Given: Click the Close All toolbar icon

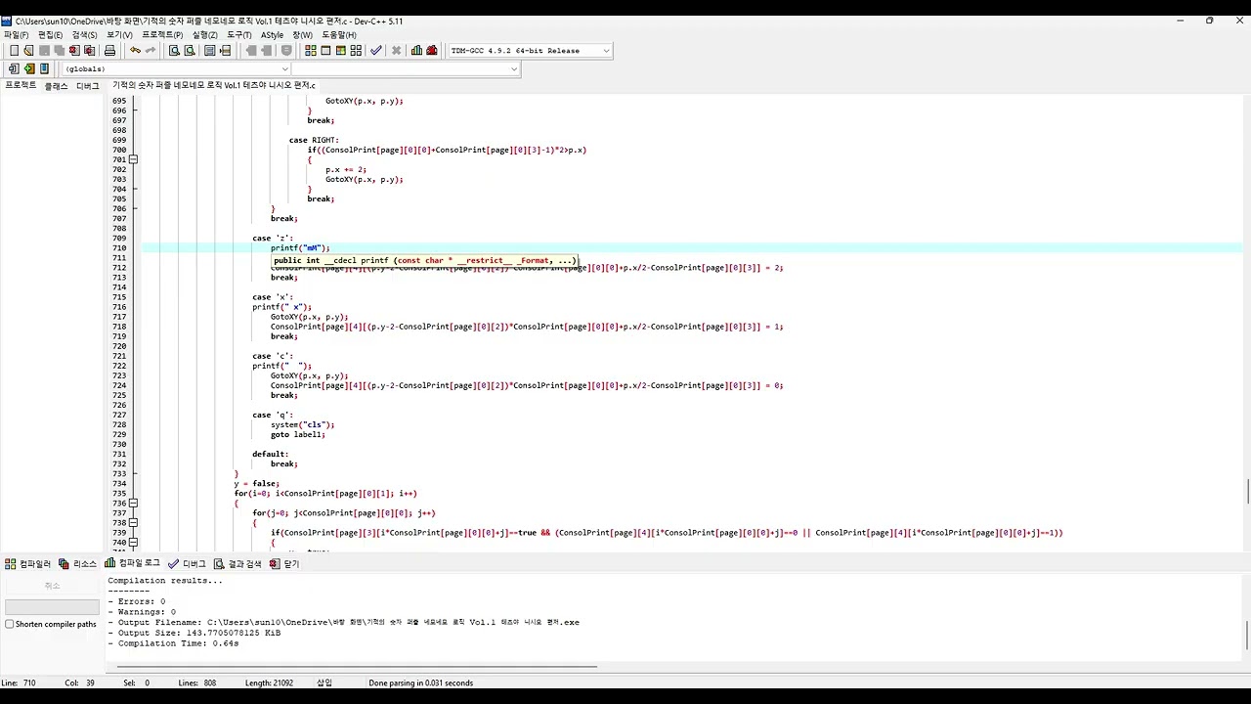Looking at the screenshot, I should 90,51.
